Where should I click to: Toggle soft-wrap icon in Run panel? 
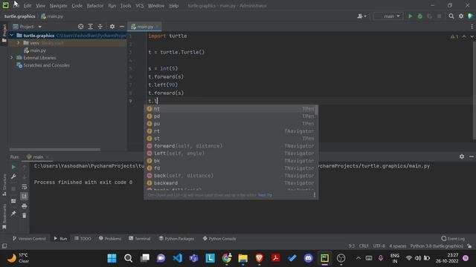coord(25,186)
